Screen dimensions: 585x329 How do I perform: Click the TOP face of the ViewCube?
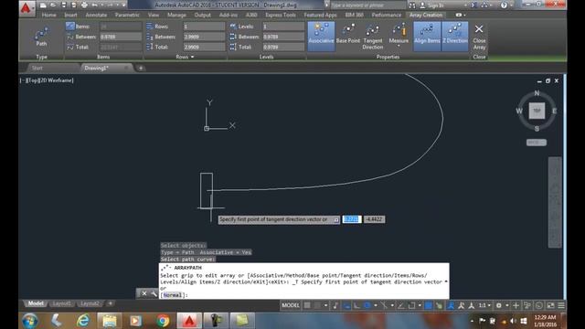coord(537,111)
